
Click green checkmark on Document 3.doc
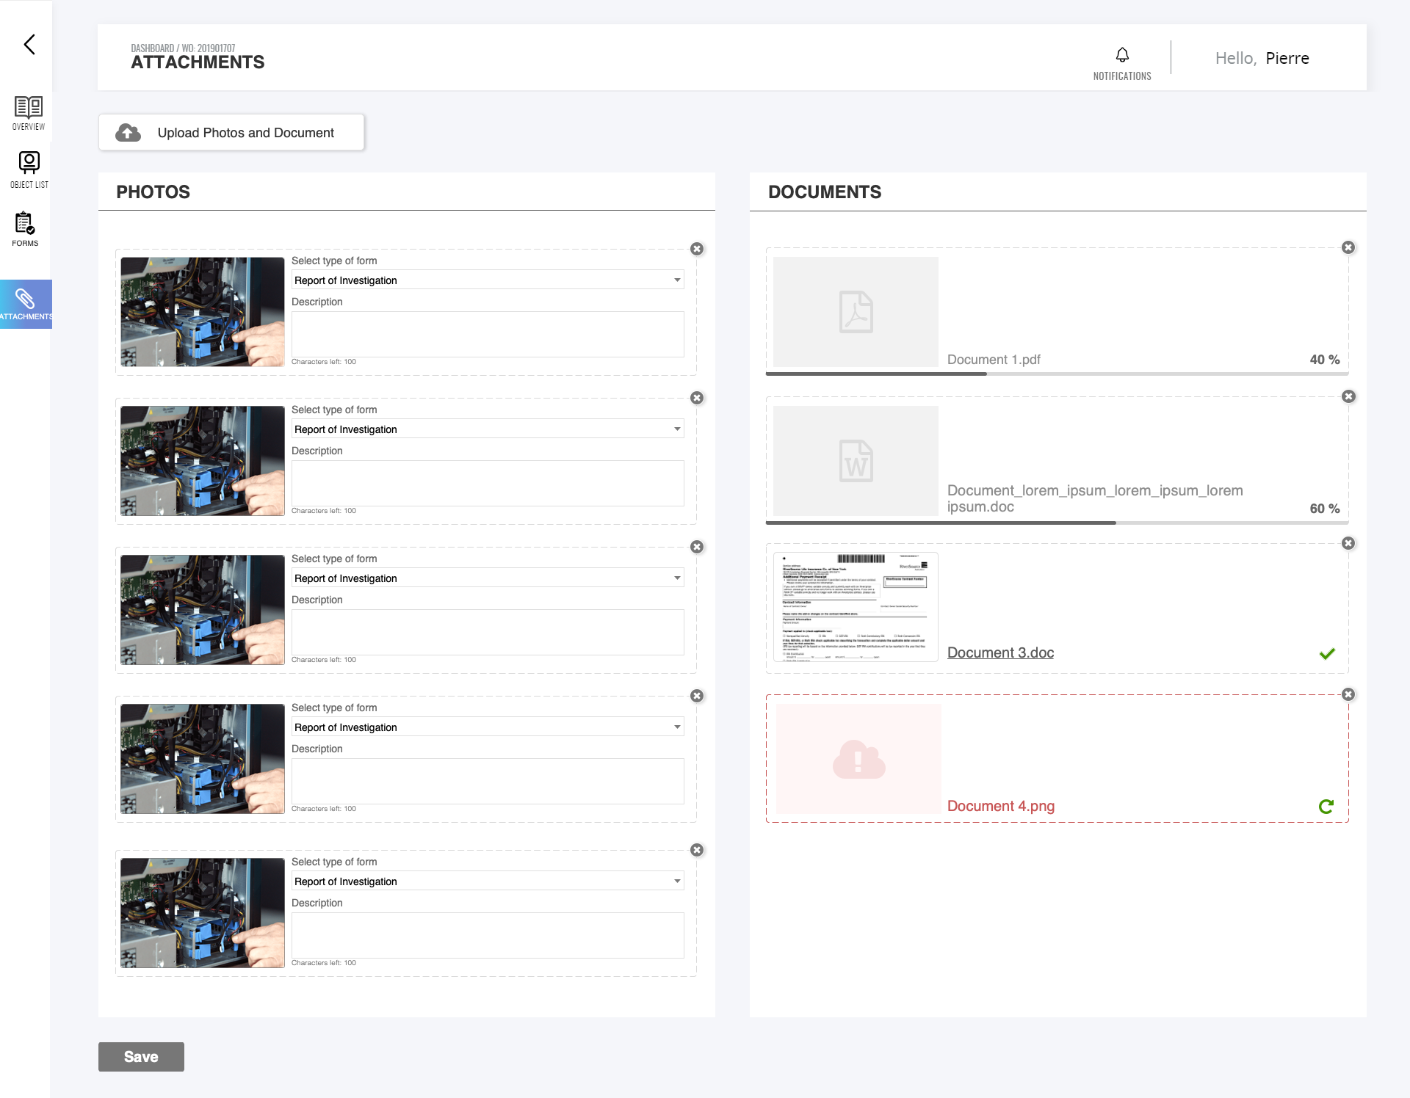[1327, 653]
